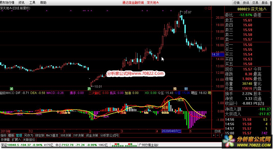Screen dimensions: 273x149
Task: Click the 涨幅 1.96% row
Action: tap(248, 79)
